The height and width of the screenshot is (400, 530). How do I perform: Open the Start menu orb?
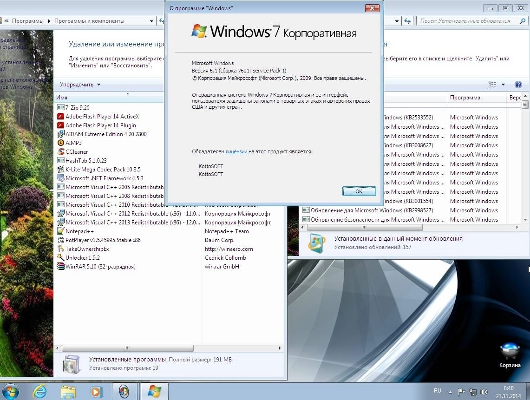click(11, 392)
